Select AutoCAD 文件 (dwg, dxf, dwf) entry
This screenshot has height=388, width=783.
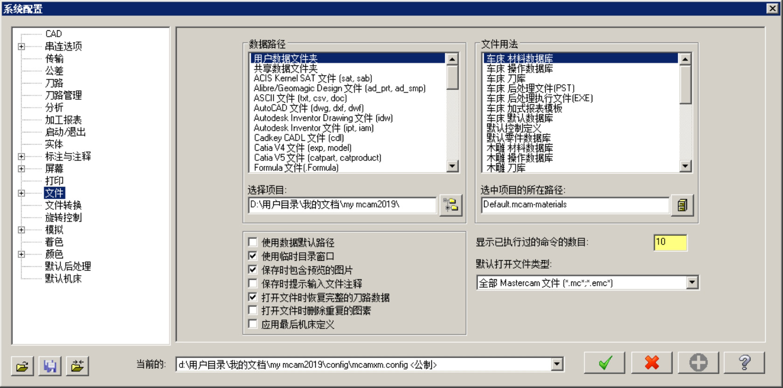click(309, 108)
